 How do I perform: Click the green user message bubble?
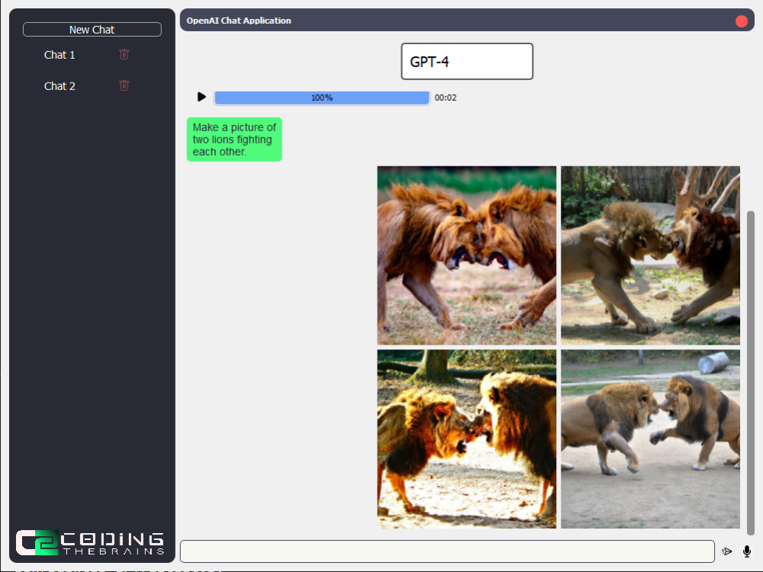233,140
